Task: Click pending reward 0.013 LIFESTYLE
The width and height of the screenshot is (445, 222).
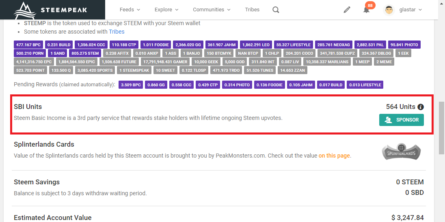Action: (x=365, y=85)
